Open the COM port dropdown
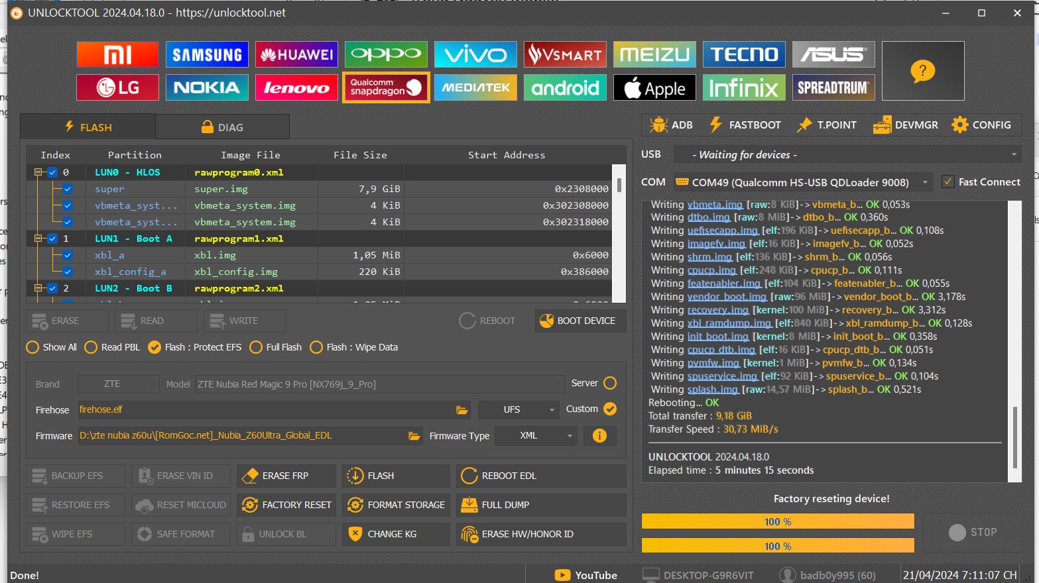Screen dimensions: 1039x583 pyautogui.click(x=925, y=182)
